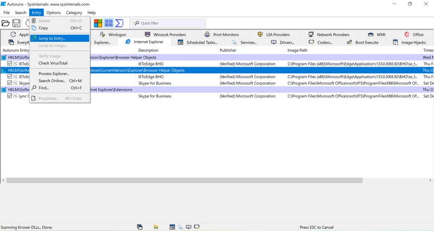Click the Sigma toolbar icon
This screenshot has height=231, width=434.
point(119,23)
